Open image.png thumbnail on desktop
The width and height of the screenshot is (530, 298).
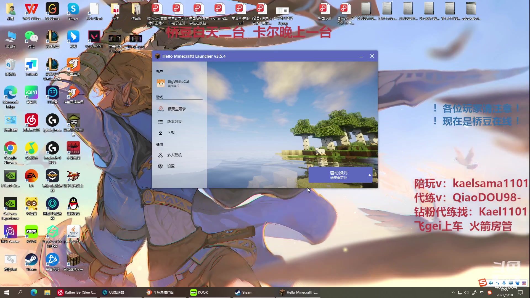click(x=136, y=41)
